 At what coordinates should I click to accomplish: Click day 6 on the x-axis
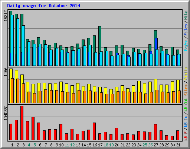pyautogui.click(x=40, y=145)
